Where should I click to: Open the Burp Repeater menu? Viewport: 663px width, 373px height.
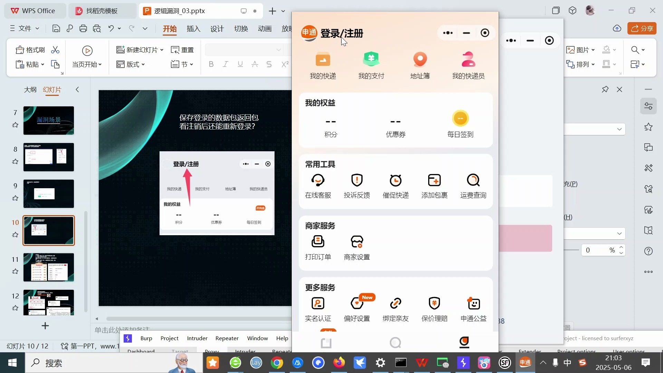pos(227,338)
